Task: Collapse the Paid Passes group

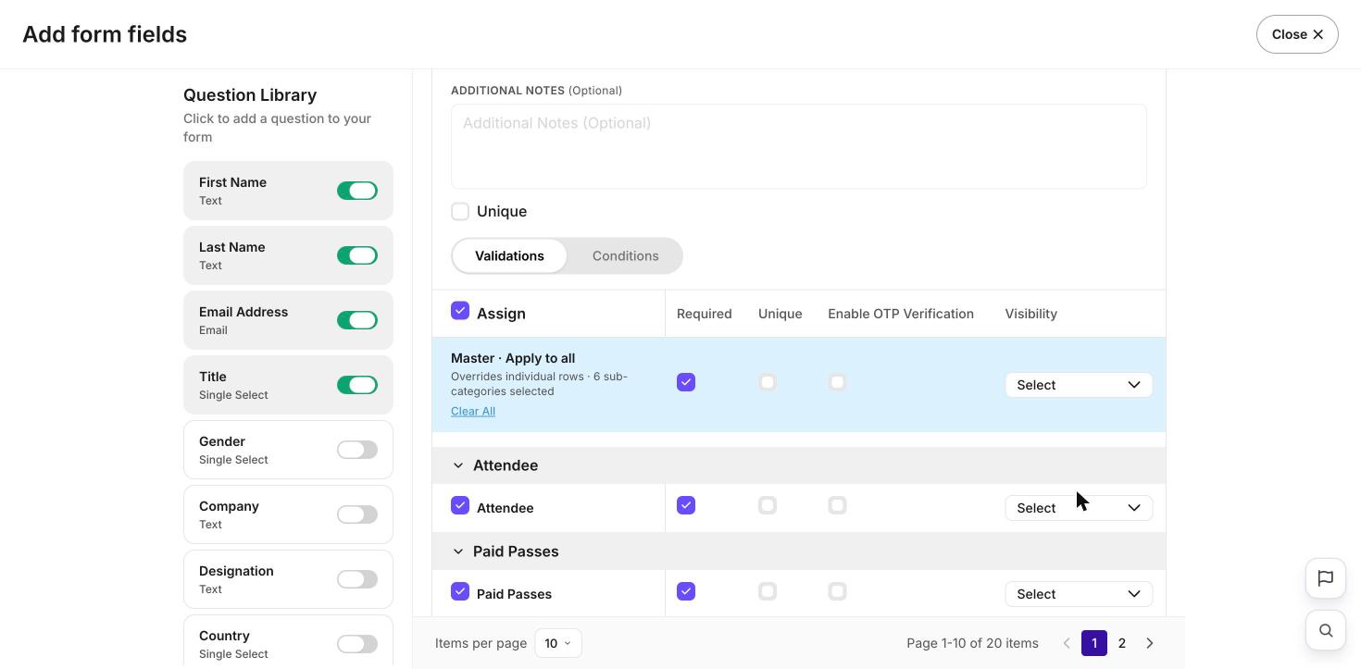Action: pyautogui.click(x=458, y=551)
